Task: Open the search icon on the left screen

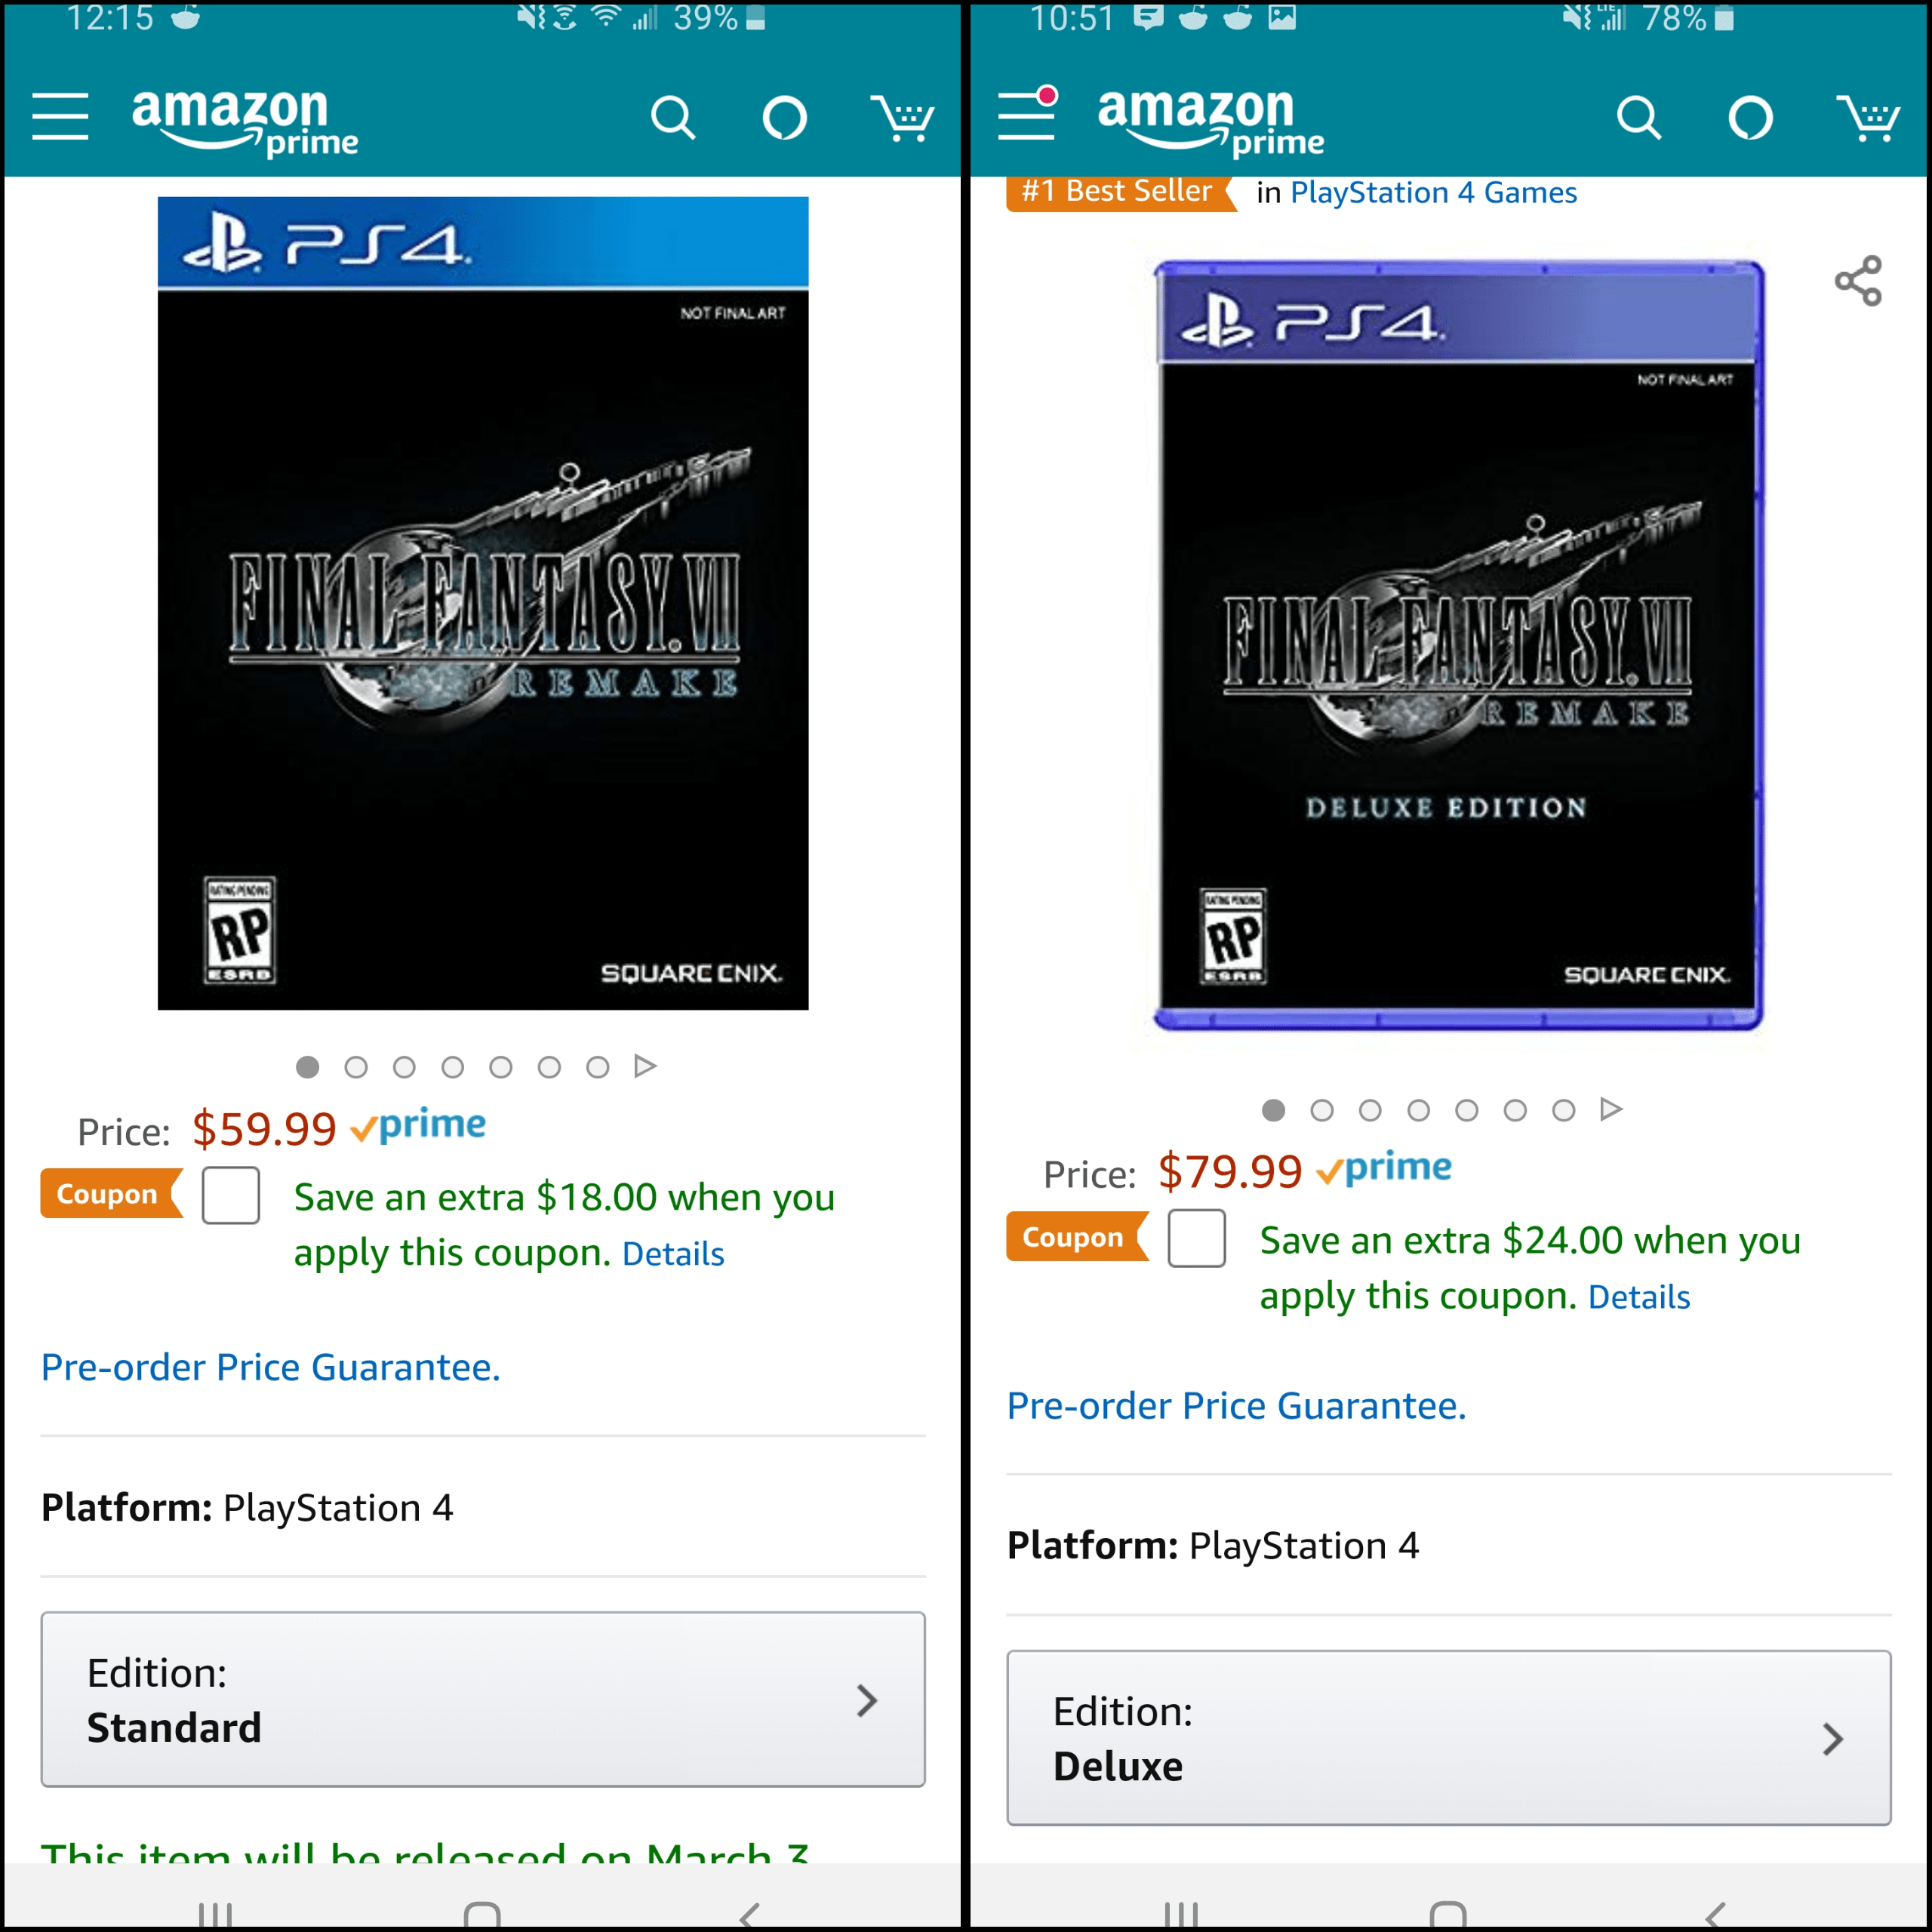Action: point(674,117)
